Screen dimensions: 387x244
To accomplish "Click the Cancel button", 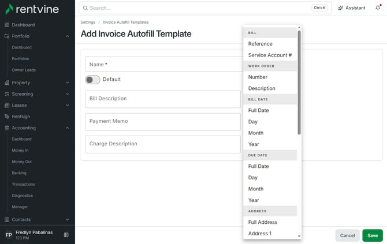I will [347, 235].
